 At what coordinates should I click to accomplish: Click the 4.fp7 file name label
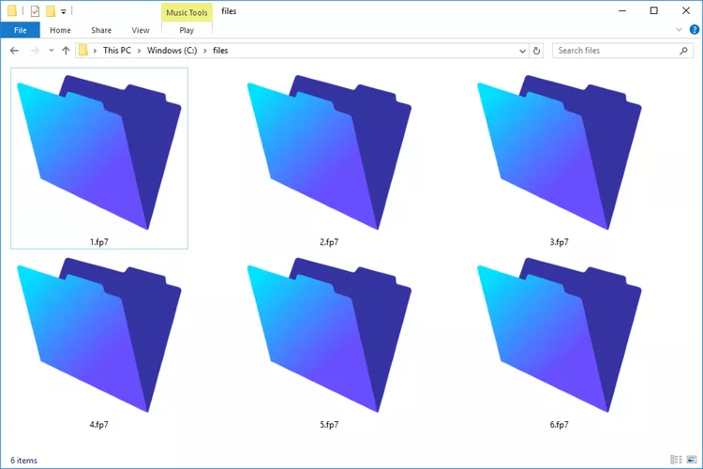99,425
